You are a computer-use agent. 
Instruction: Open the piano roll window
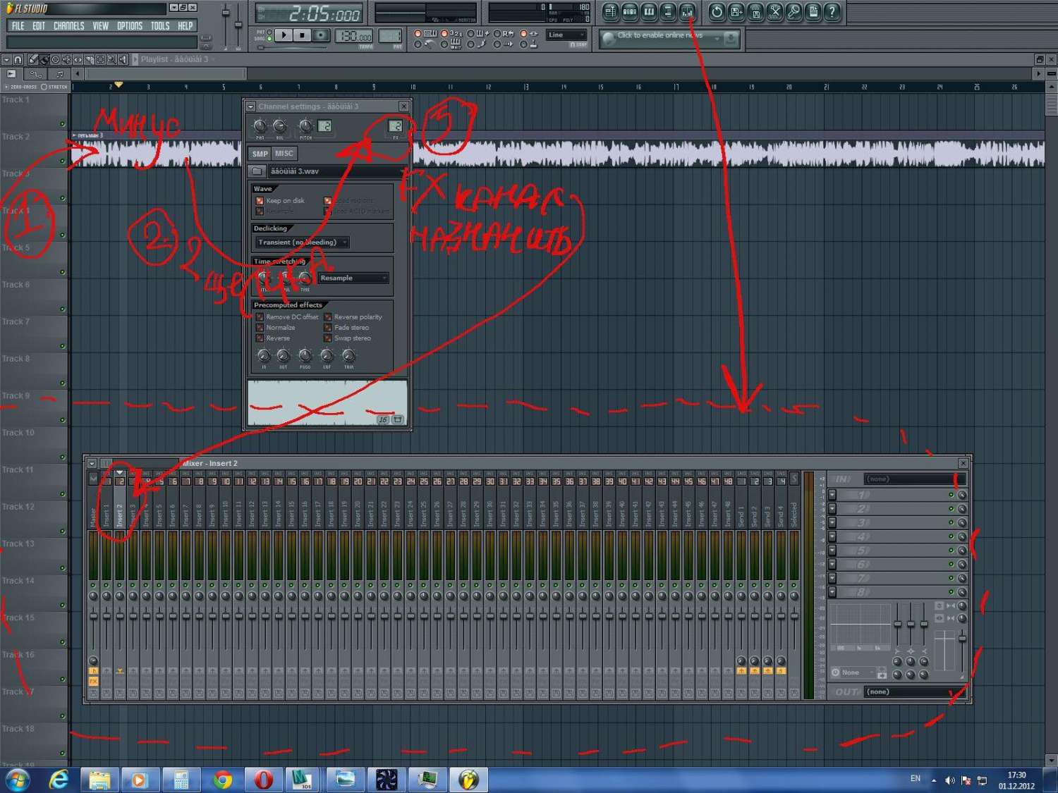(649, 11)
